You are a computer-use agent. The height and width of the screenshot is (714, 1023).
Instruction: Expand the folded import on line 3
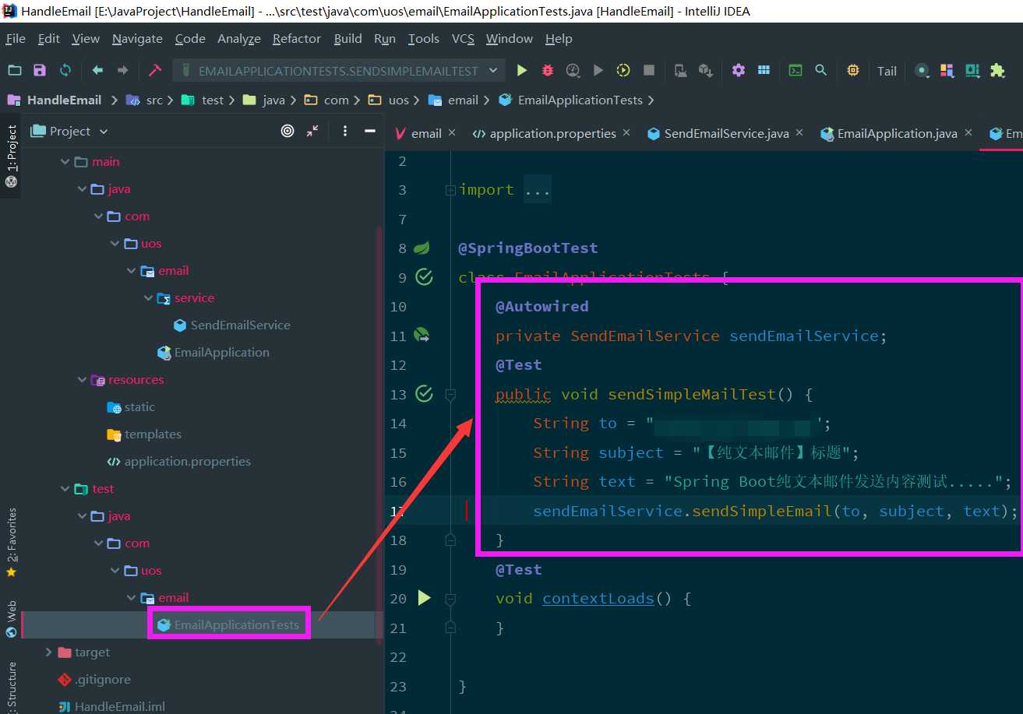click(x=450, y=190)
